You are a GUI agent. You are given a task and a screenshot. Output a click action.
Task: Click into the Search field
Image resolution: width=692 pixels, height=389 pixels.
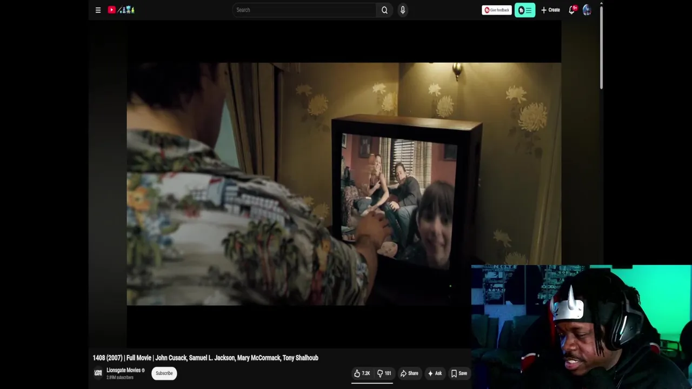click(304, 10)
